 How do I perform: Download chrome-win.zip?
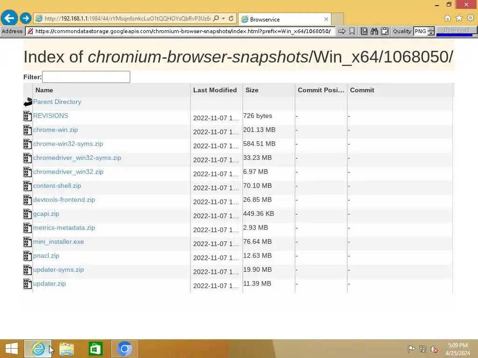56,130
